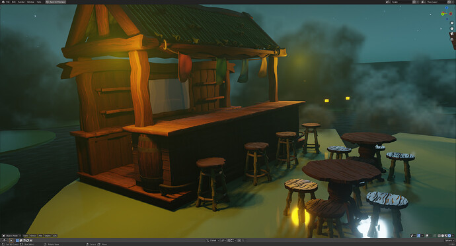Click the red X axis on the gizmo

(451, 14)
